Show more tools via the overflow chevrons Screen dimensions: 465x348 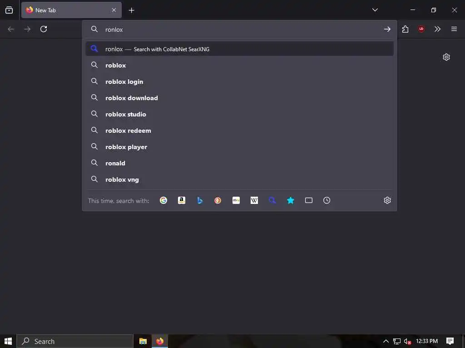[x=437, y=29]
